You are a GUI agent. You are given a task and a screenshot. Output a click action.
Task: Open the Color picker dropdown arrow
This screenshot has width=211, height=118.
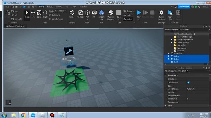(x=119, y=20)
